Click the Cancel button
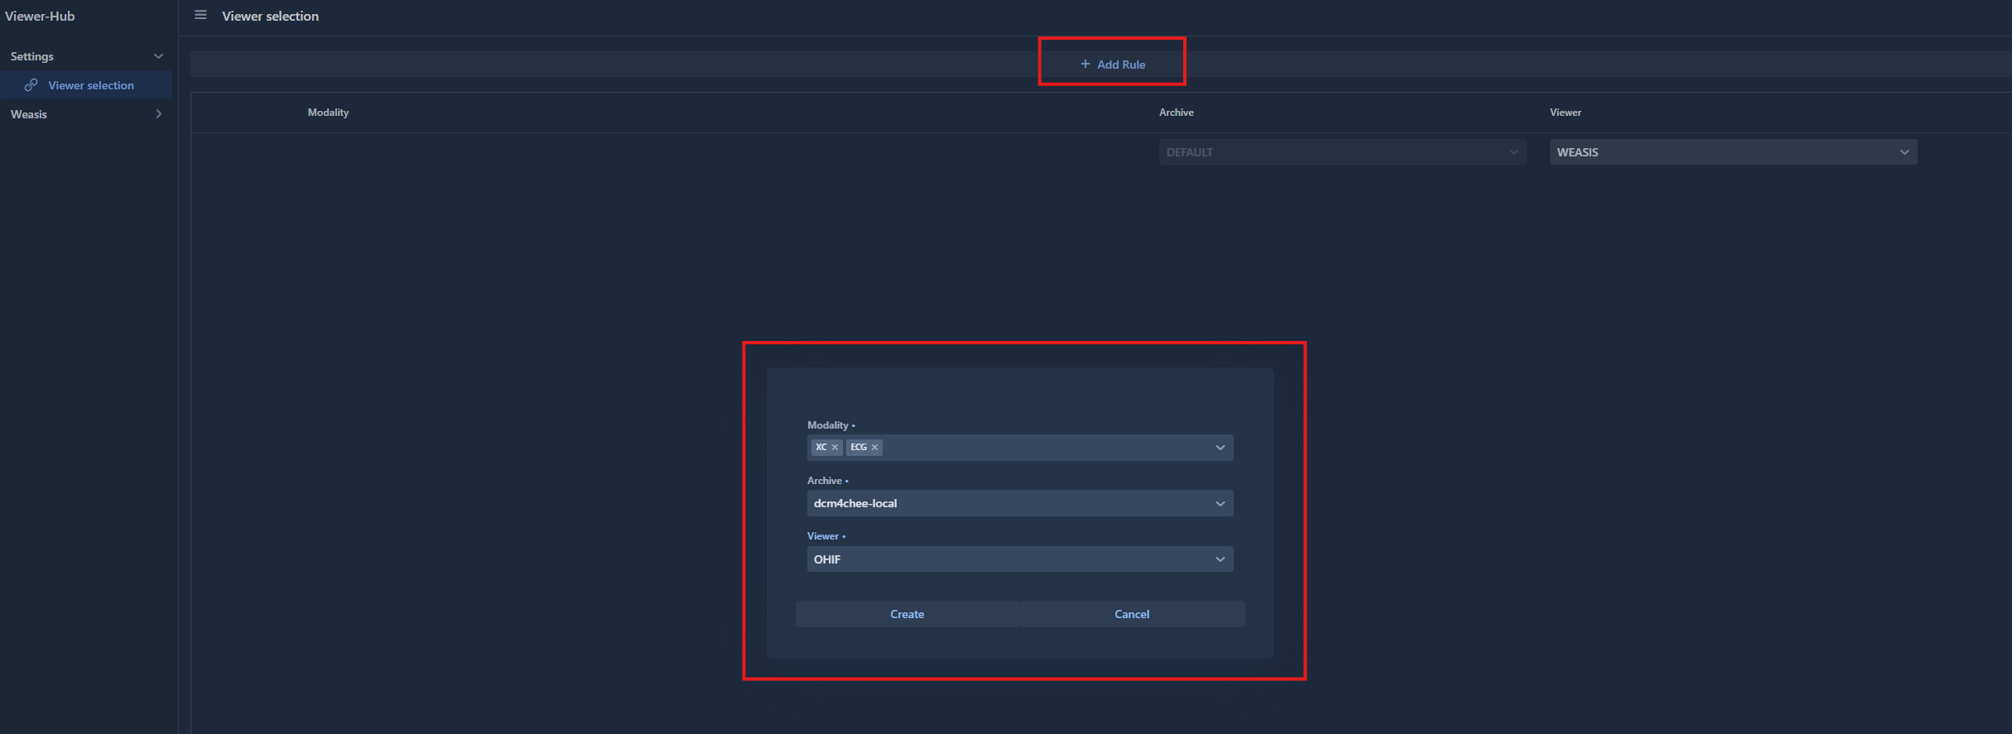 1132,614
